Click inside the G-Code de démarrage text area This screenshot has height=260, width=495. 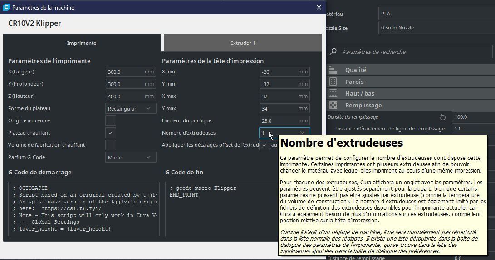(x=84, y=209)
